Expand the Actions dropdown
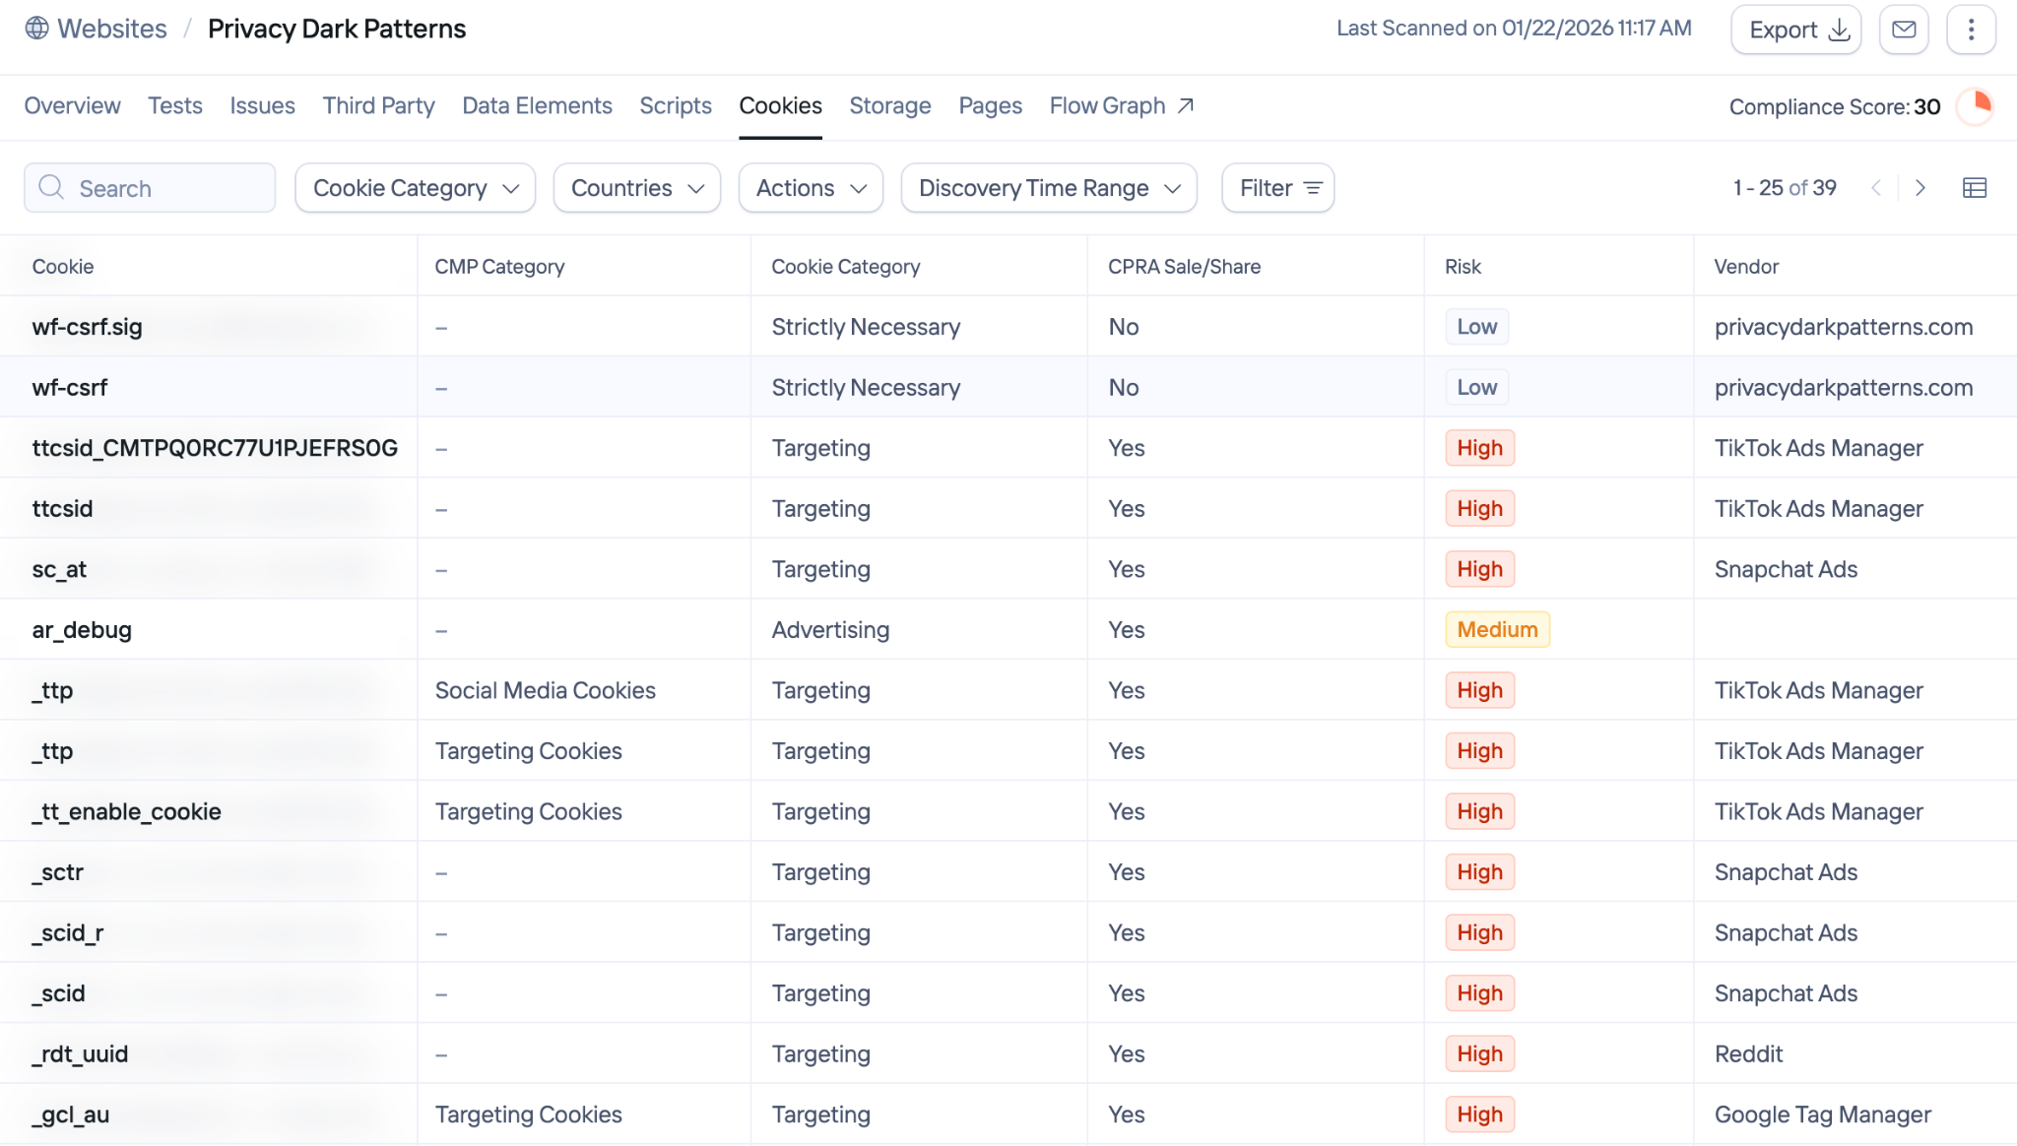 (x=810, y=188)
